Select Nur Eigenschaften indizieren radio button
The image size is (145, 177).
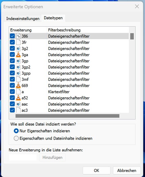pos(16,131)
